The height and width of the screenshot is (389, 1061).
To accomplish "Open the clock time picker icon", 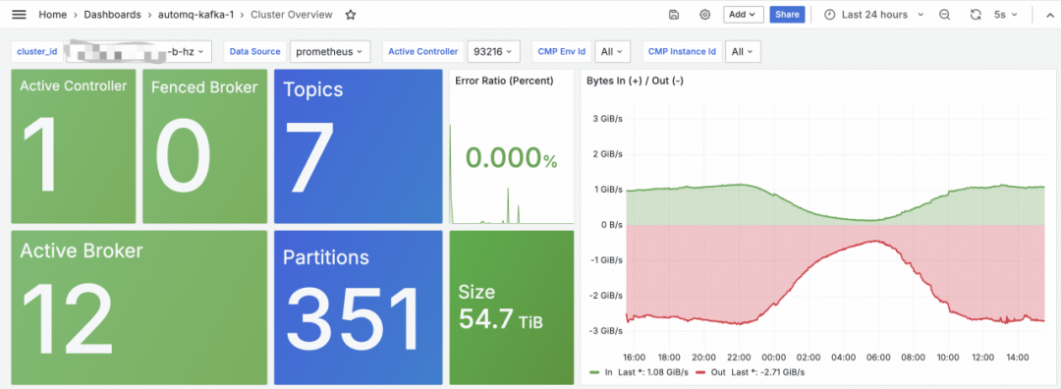I will click(x=829, y=15).
